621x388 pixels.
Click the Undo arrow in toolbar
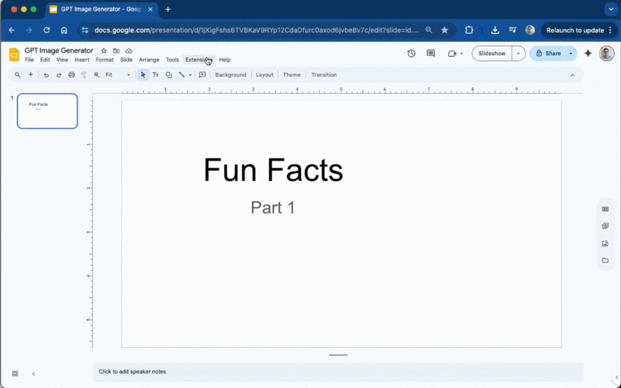click(46, 75)
